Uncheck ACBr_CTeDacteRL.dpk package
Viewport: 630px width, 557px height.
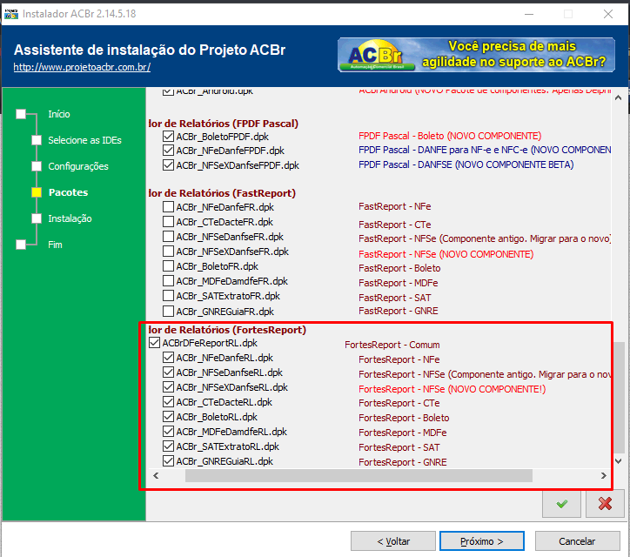coord(168,402)
